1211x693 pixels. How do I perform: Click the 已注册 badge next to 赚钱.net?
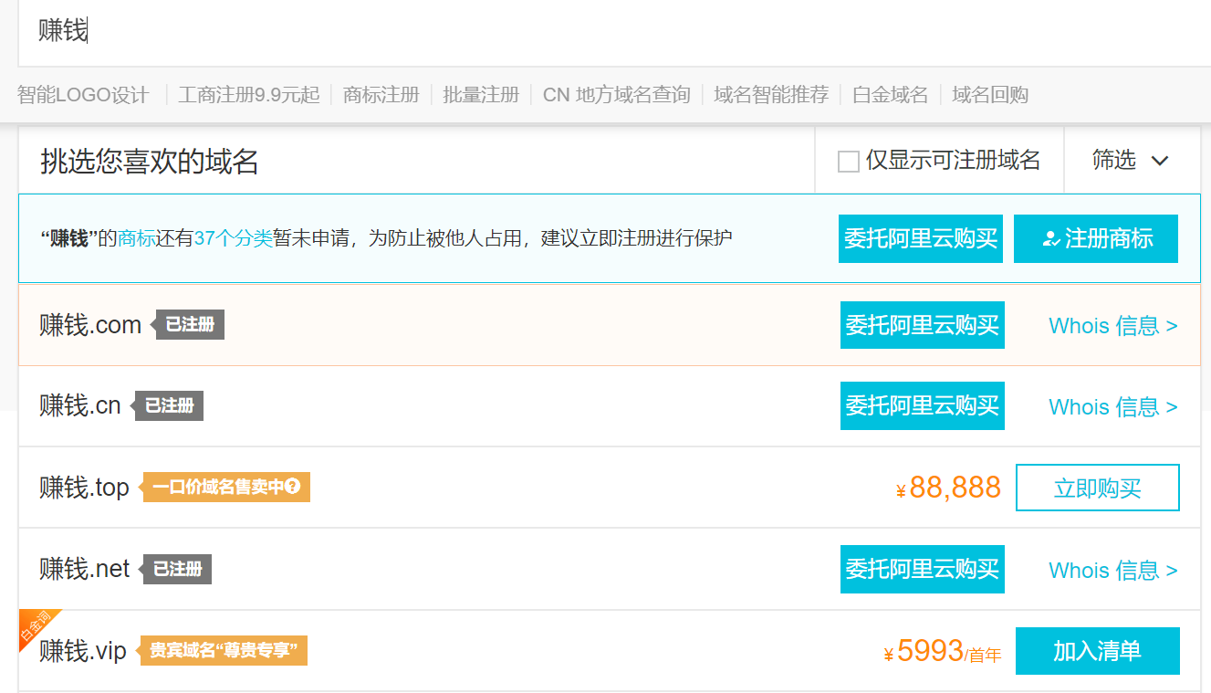pyautogui.click(x=173, y=570)
